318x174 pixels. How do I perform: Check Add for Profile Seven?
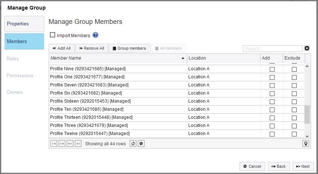[272, 85]
